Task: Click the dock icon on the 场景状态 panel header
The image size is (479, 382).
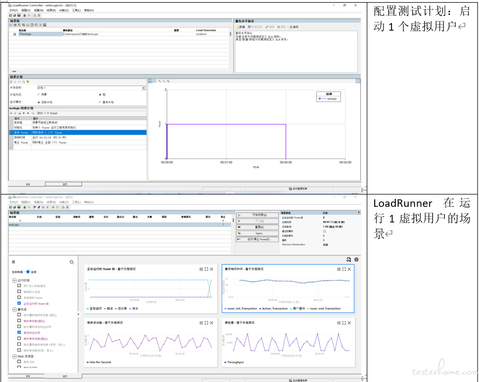Action: [359, 212]
